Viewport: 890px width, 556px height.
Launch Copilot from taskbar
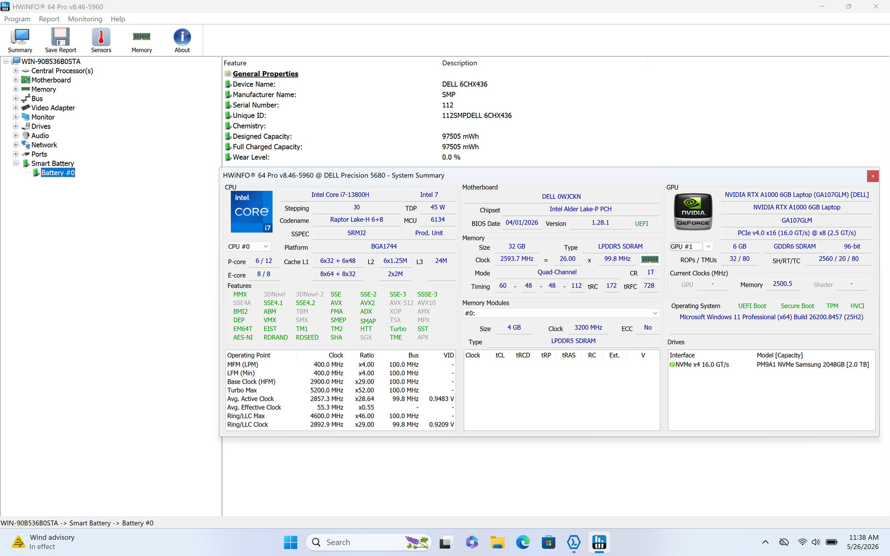(x=472, y=542)
